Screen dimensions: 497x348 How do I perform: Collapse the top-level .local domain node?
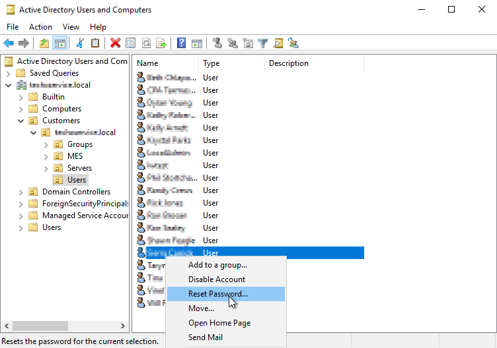(9, 85)
